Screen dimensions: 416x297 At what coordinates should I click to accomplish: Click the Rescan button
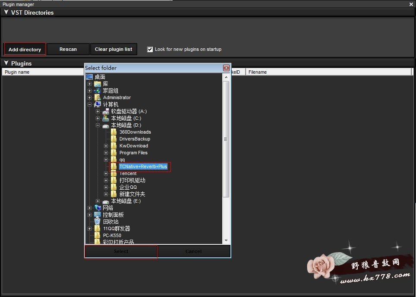(x=68, y=49)
